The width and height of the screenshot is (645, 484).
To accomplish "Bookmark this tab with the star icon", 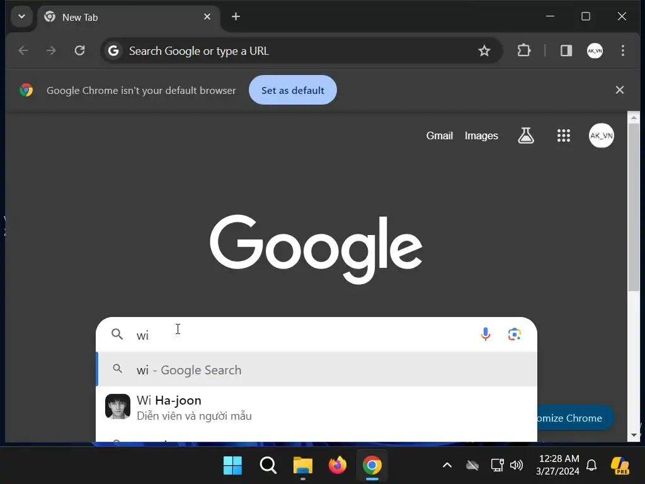I will point(484,50).
